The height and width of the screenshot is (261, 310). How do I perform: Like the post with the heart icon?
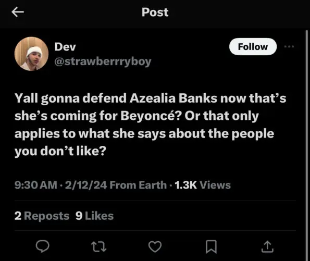155,246
